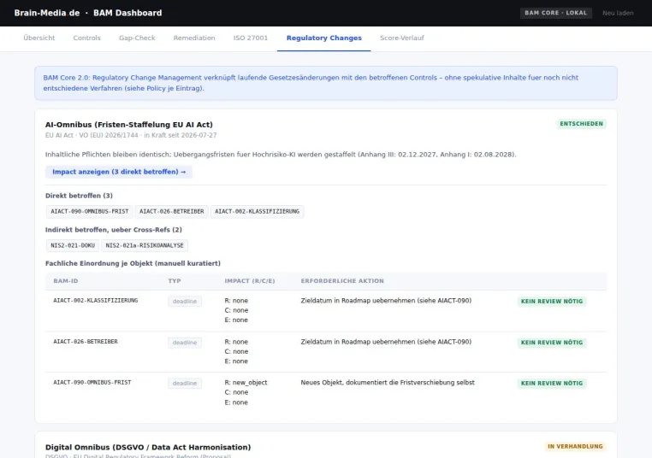Click the deadline tag in AIACT-026 row
Viewport: 652px width, 458px height.
185,342
